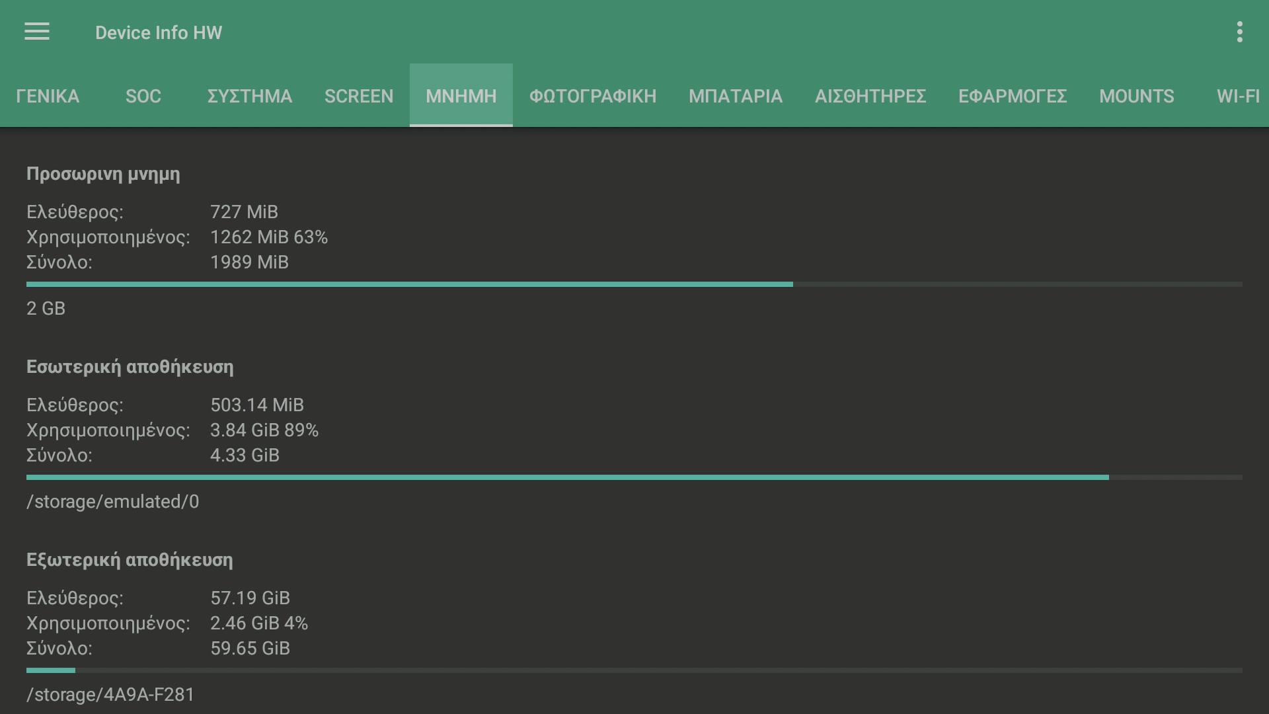
Task: Switch to the WI-FI tab
Action: (1238, 97)
